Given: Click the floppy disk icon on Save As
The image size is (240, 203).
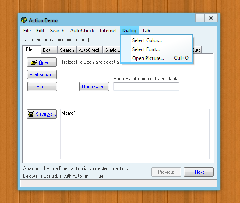Looking at the screenshot, I should click(31, 114).
